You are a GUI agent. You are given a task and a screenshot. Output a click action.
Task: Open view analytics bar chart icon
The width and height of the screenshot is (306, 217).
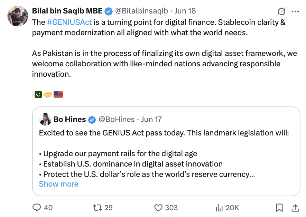[219, 207]
